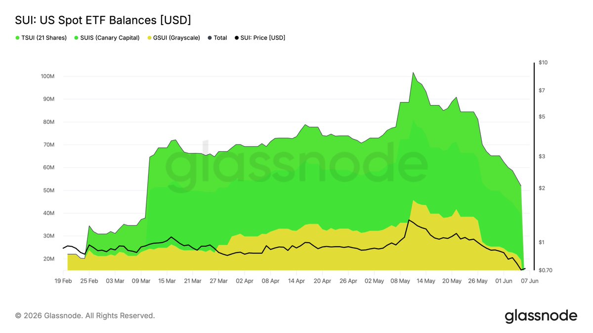Image resolution: width=593 pixels, height=333 pixels.
Task: Toggle the Total series legend label
Action: pyautogui.click(x=220, y=38)
